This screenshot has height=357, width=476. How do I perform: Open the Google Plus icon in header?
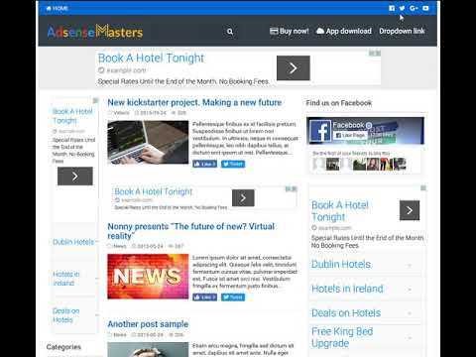click(414, 8)
